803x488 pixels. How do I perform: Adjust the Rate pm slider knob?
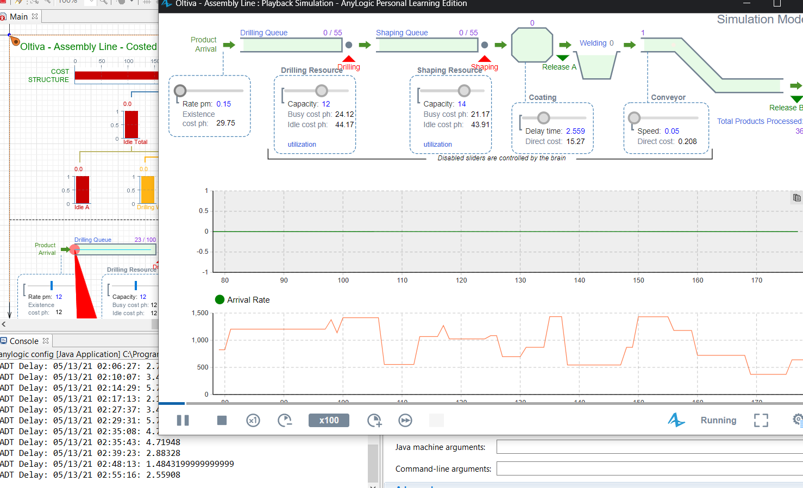click(x=180, y=90)
